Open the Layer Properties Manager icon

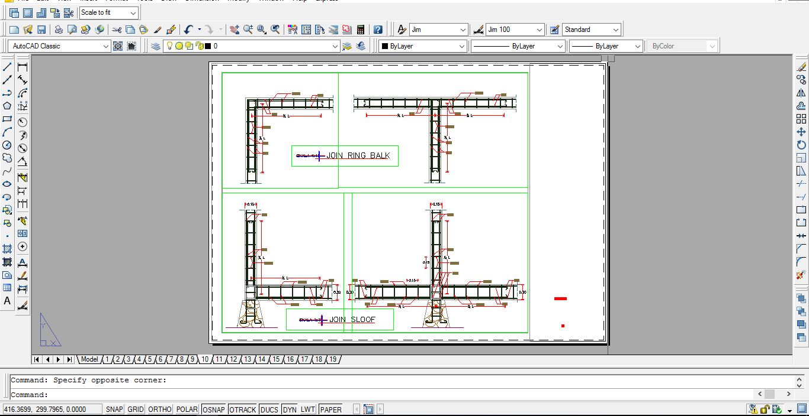(156, 46)
